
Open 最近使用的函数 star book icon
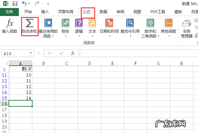click(48, 23)
